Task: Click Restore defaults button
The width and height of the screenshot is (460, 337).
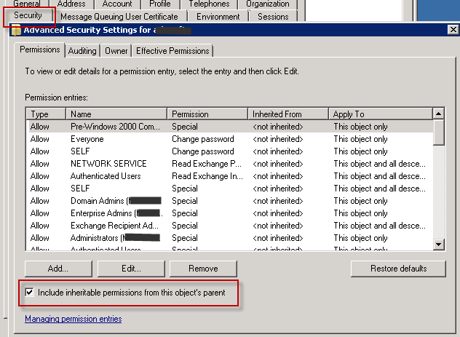Action: pyautogui.click(x=398, y=269)
